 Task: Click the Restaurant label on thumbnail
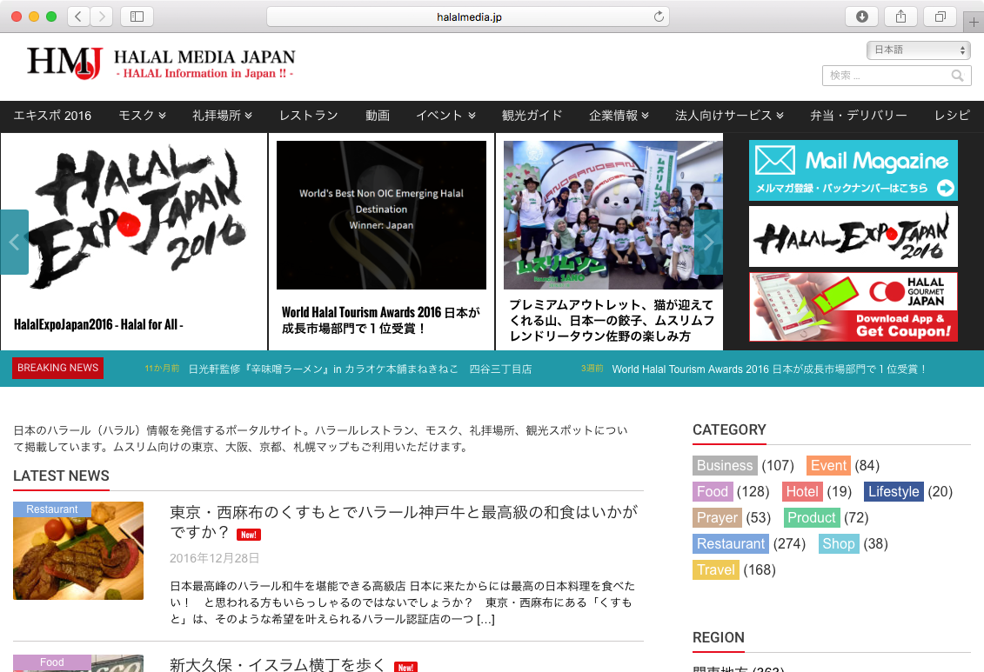(x=52, y=509)
